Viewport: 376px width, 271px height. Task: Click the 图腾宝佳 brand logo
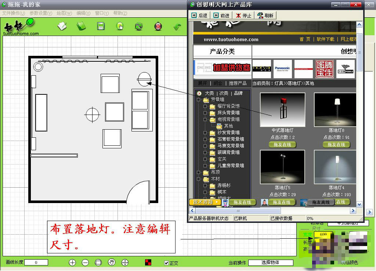[x=325, y=69]
